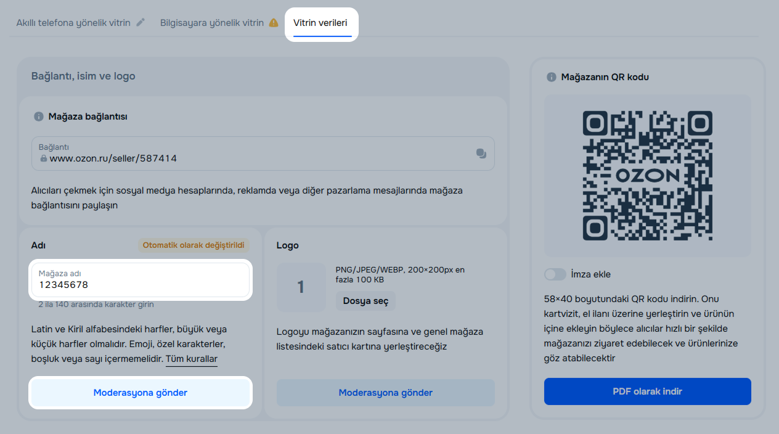This screenshot has width=779, height=434.
Task: Click the pencil icon beside the smartphone showcase tab
Action: 141,23
